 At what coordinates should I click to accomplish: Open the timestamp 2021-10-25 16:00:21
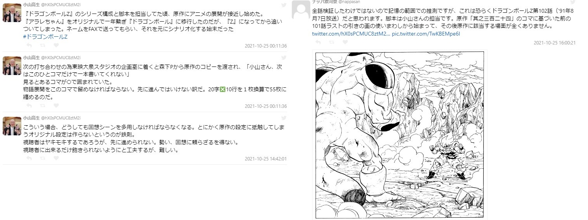[555, 43]
